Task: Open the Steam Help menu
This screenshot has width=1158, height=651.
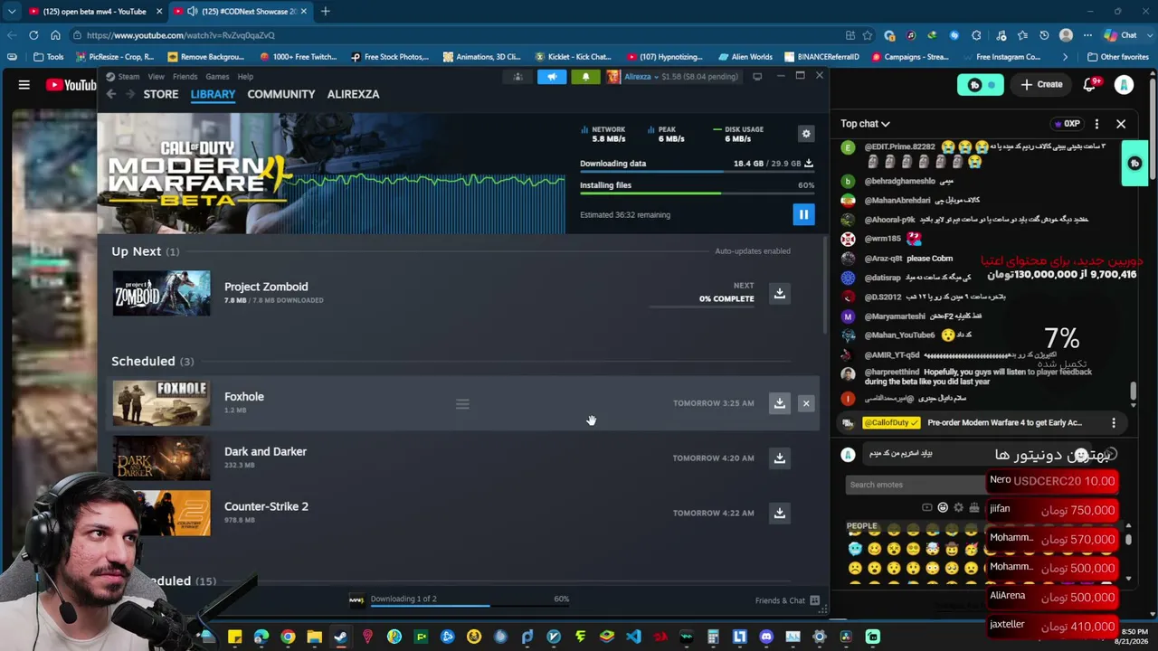Action: tap(245, 77)
